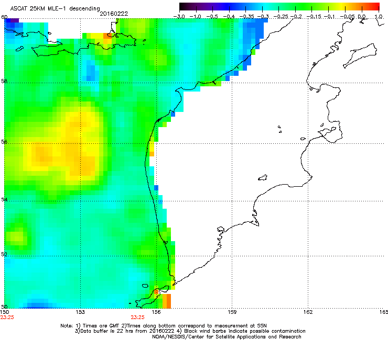Click the "-0.15" color scale label
Viewport: 388px width, 340px height.
[314, 17]
